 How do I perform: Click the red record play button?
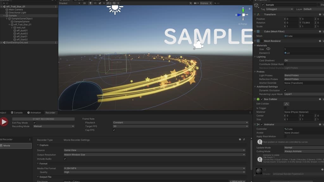pos(4,122)
